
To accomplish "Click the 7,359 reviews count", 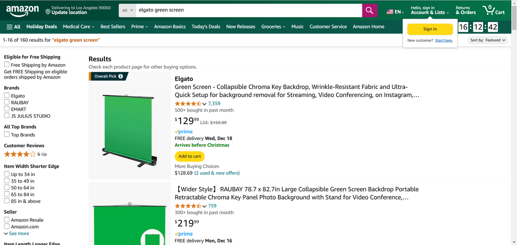I will tap(214, 104).
